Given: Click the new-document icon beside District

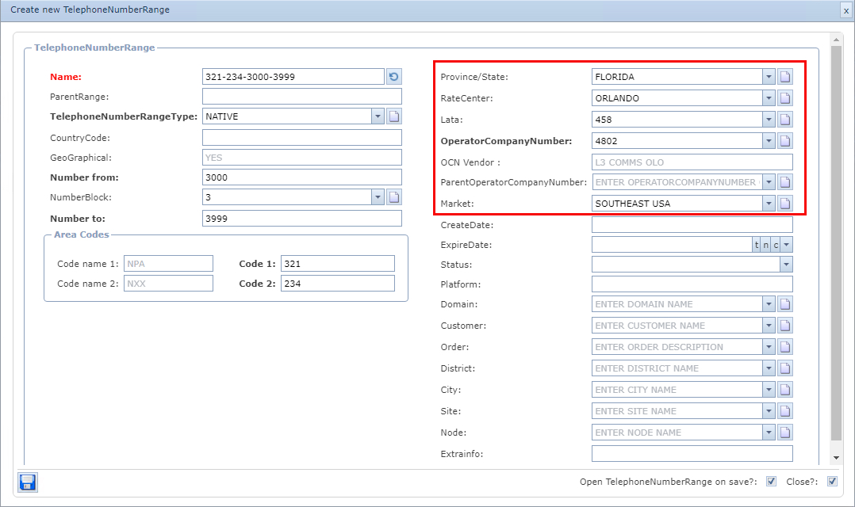Looking at the screenshot, I should point(784,368).
